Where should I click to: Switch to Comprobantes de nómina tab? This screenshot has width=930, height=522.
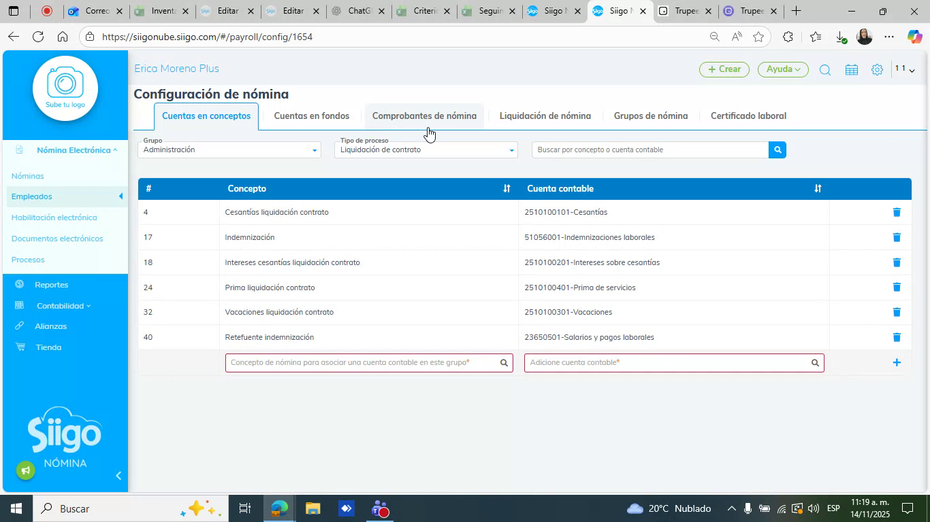tap(424, 116)
